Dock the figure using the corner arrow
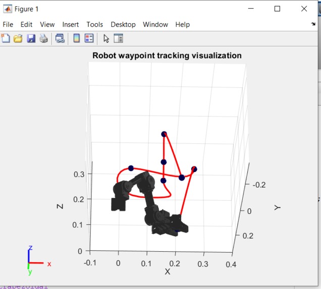The image size is (321, 289). 313,24
